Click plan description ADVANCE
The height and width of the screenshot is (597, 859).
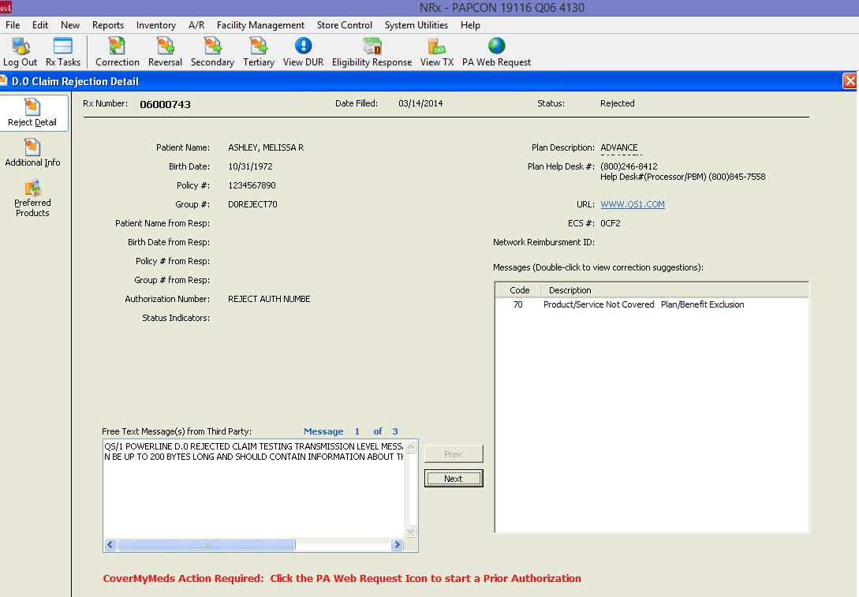pyautogui.click(x=619, y=148)
